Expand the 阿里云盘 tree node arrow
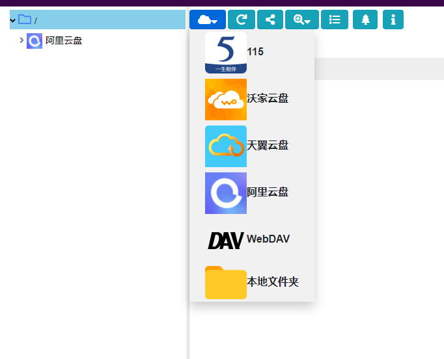The image size is (444, 359). click(21, 40)
